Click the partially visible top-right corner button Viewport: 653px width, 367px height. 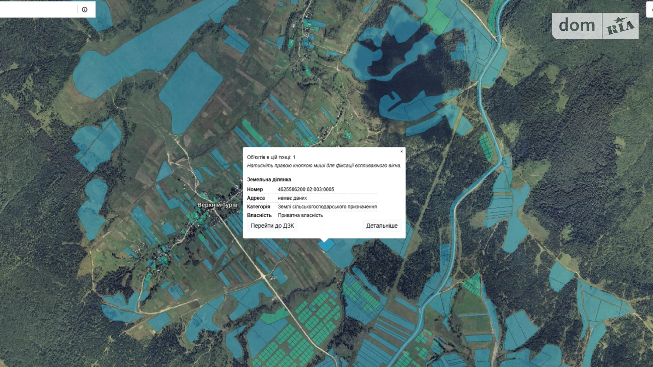click(650, 10)
